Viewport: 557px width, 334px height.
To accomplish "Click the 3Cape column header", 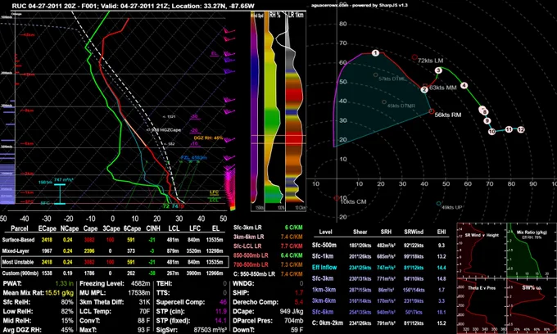I will click(111, 228).
